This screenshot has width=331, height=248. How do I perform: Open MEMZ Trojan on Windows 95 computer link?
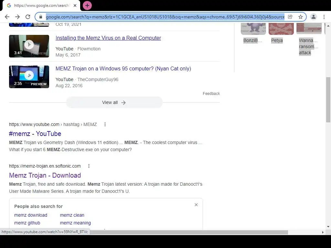point(123,68)
